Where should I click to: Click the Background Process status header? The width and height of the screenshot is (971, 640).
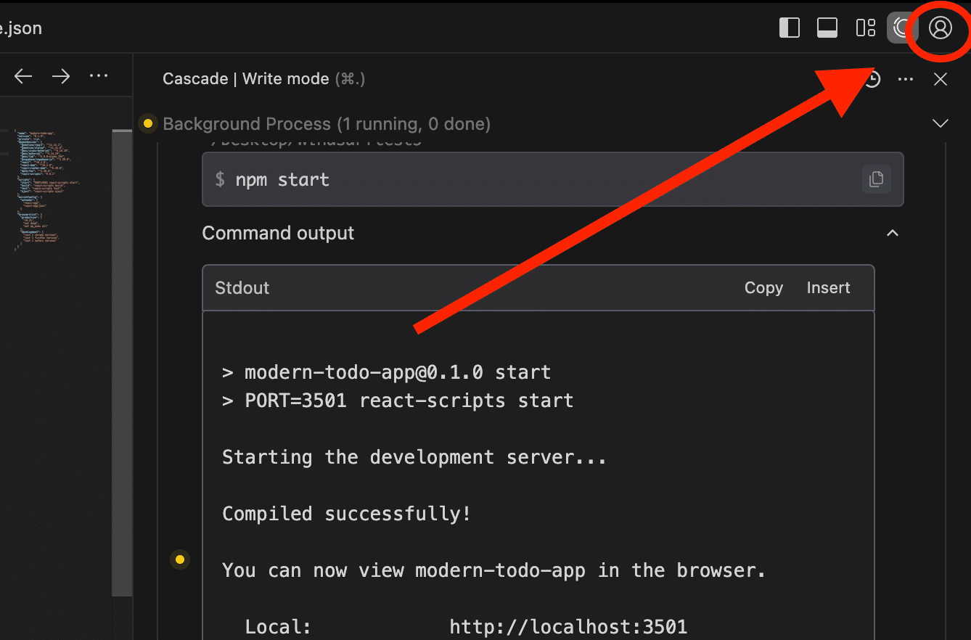[x=327, y=124]
